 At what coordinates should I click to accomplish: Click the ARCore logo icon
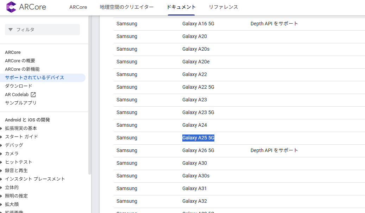tap(11, 7)
